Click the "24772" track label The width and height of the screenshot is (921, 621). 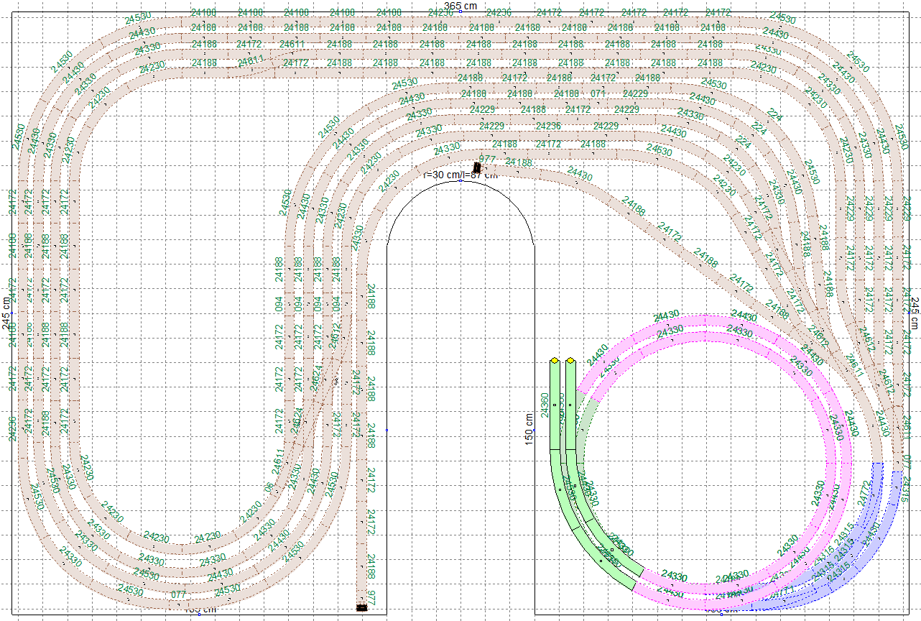point(864,494)
